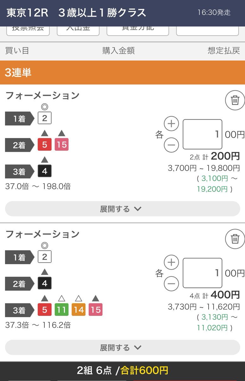The width and height of the screenshot is (245, 381).
Task: Select pink horse 15 in first formation's 2着
Action: 62,145
